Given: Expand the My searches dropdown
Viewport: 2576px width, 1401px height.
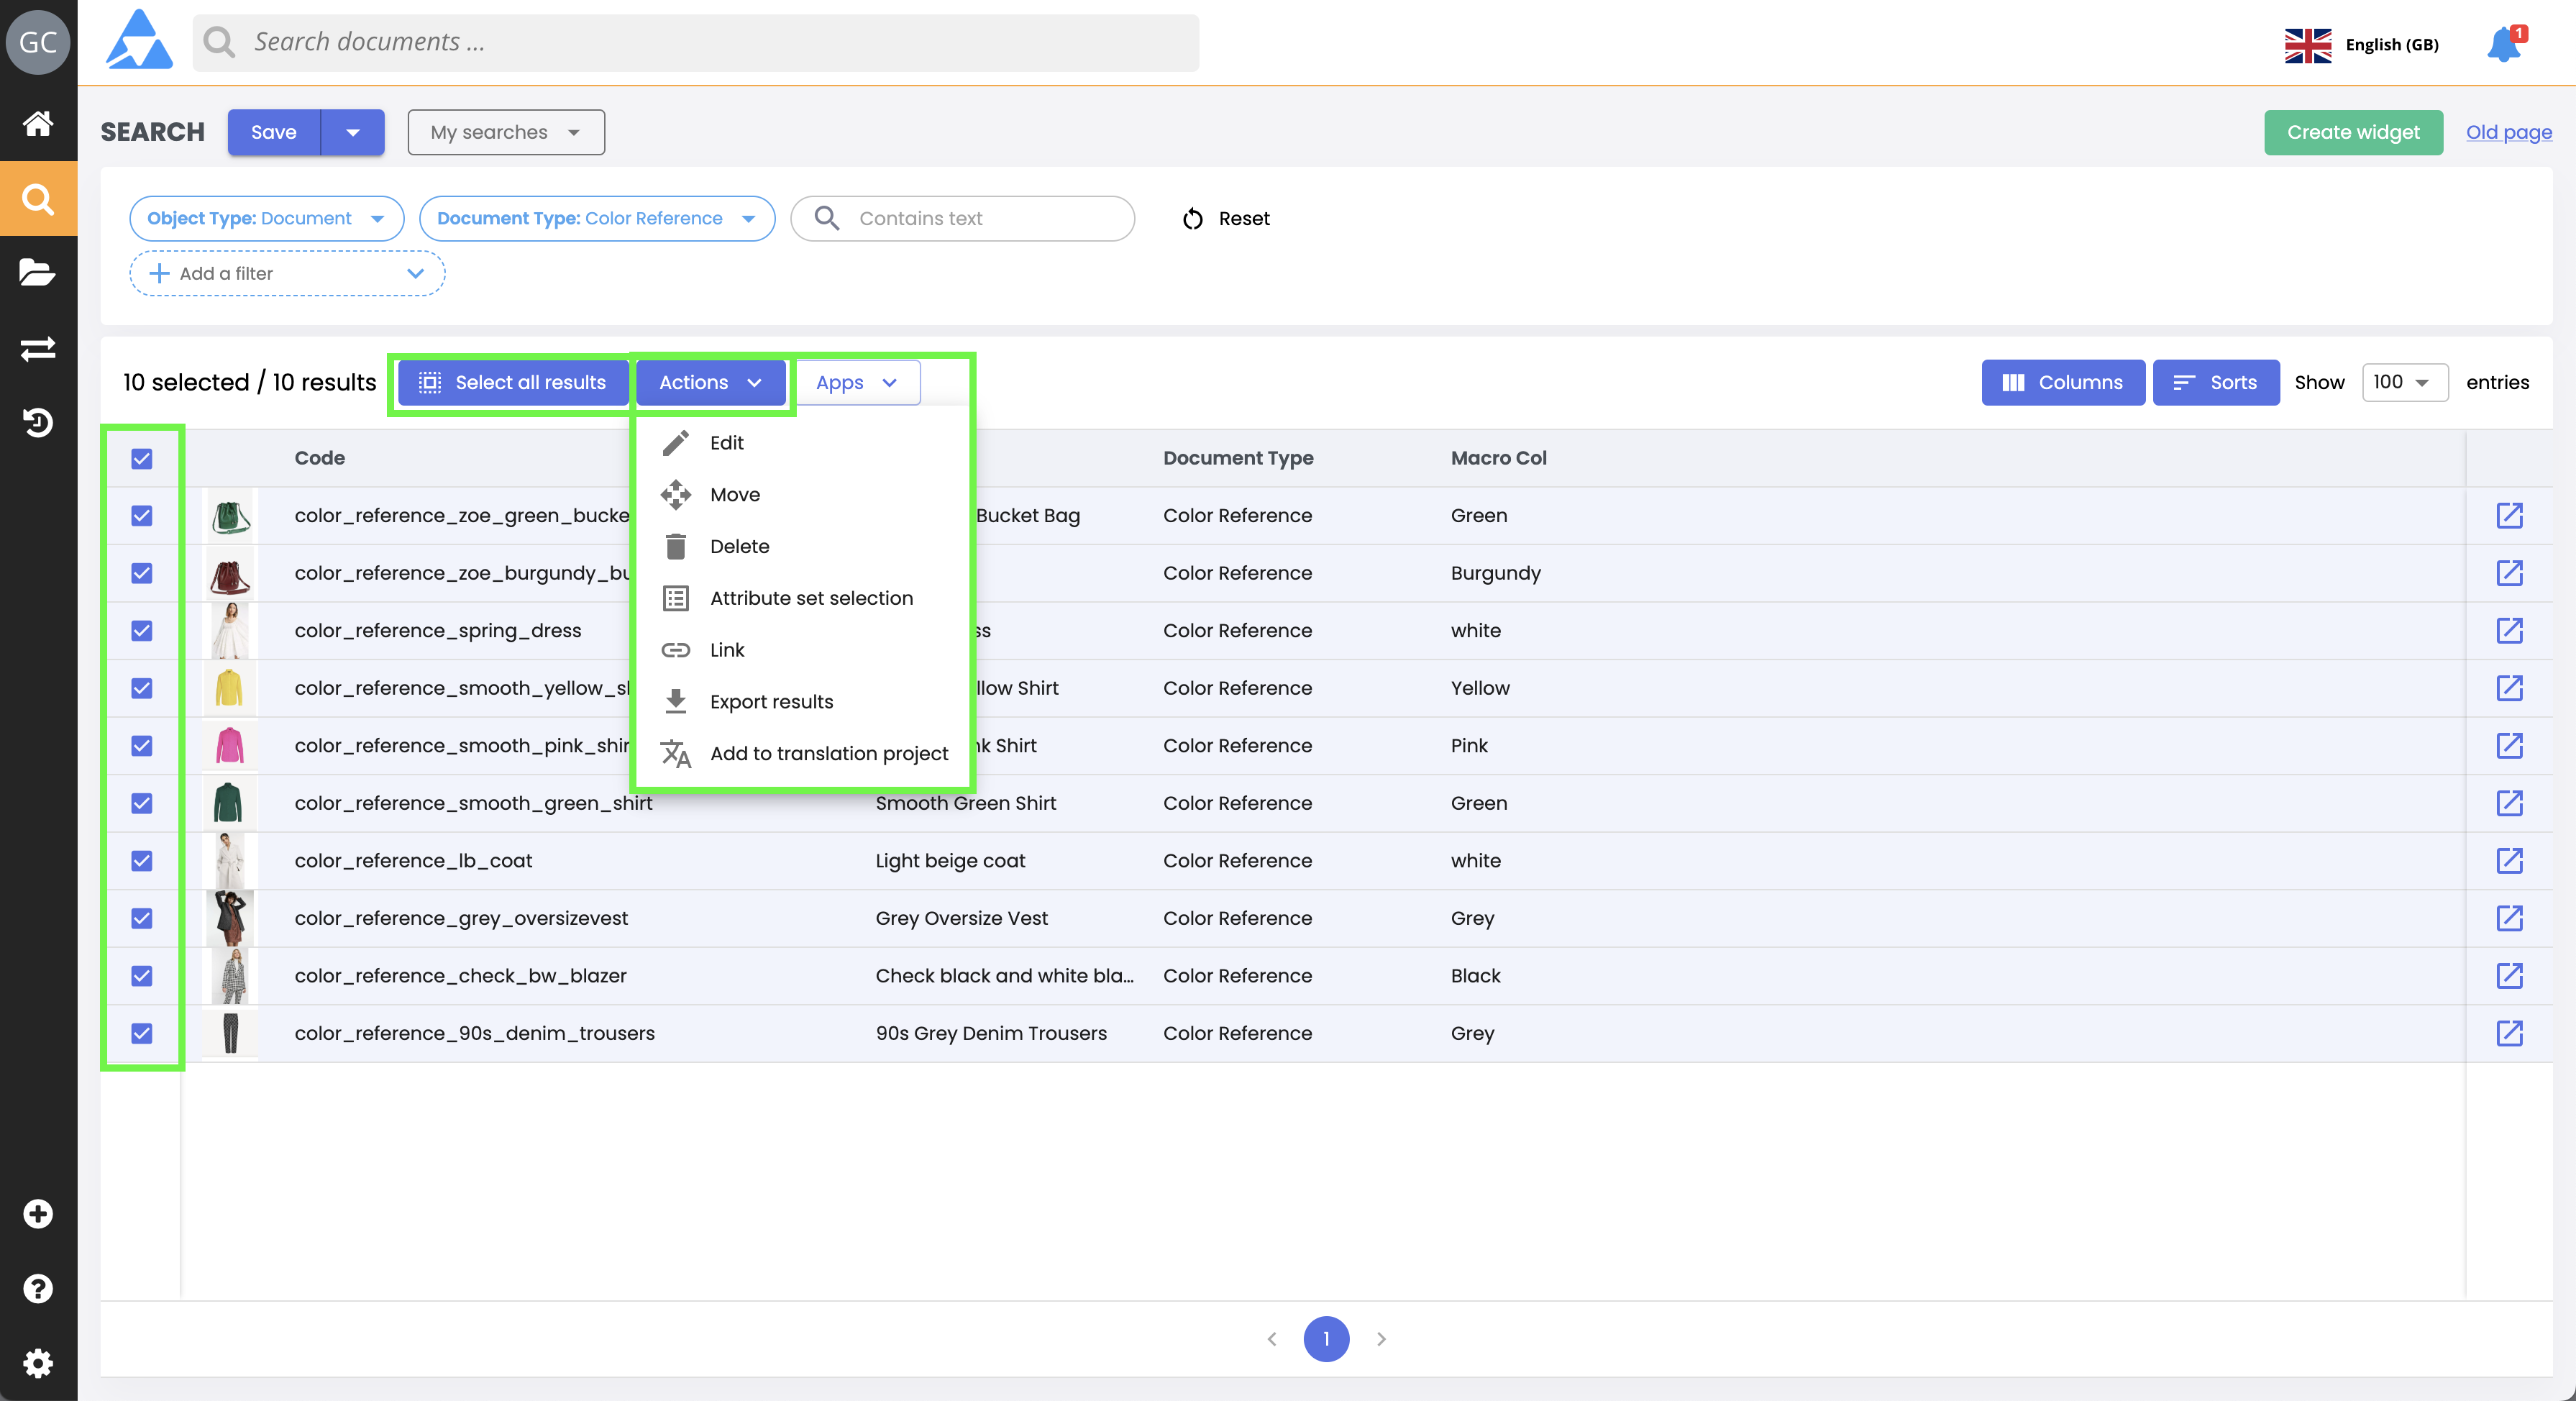Looking at the screenshot, I should pos(506,132).
